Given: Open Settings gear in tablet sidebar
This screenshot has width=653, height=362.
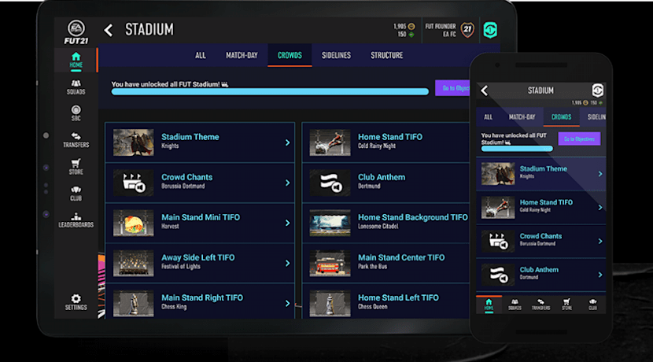Looking at the screenshot, I should (76, 302).
